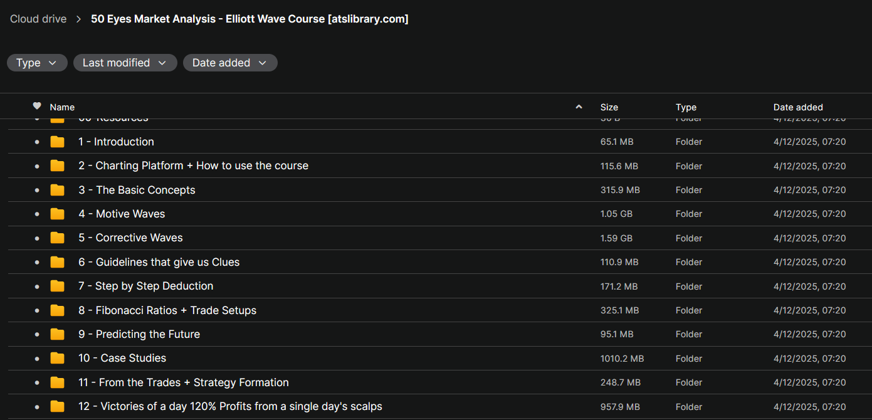Sort by the Date added column header
Image resolution: width=872 pixels, height=420 pixels.
pyautogui.click(x=798, y=107)
